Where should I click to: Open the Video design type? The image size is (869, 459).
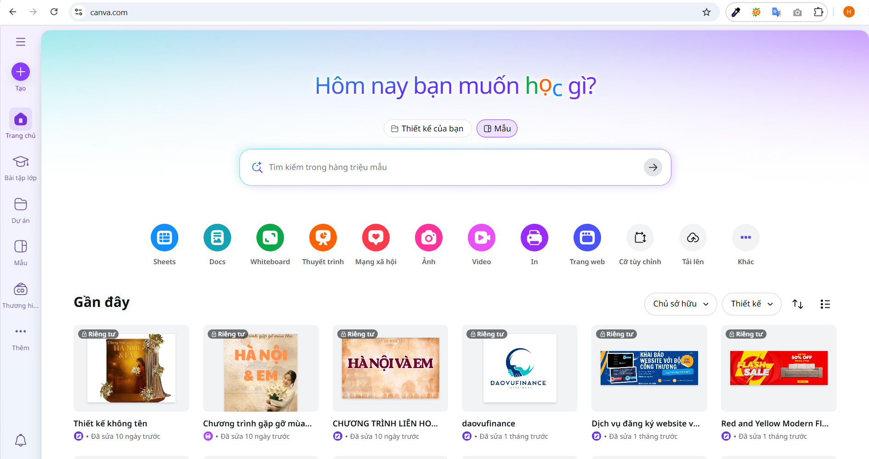coord(482,238)
